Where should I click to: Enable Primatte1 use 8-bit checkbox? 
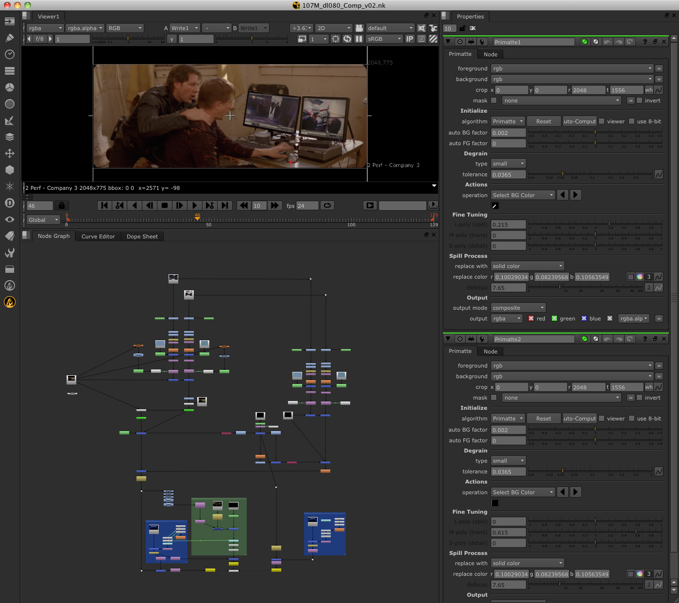pos(632,121)
